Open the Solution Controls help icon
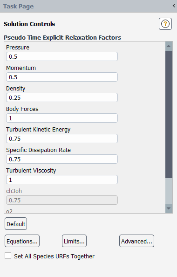This screenshot has height=277, width=177. coord(165,24)
